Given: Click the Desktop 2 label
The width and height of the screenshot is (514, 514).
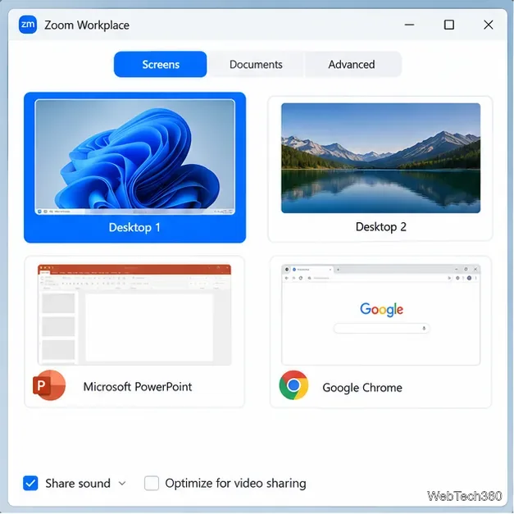Looking at the screenshot, I should (x=381, y=227).
